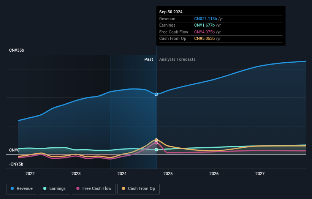312x199 pixels.
Task: Click the 2025 x-axis label
Action: click(x=168, y=174)
